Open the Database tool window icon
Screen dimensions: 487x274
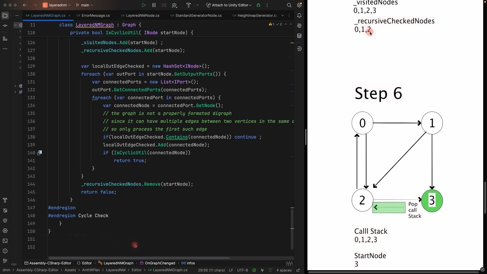299,36
